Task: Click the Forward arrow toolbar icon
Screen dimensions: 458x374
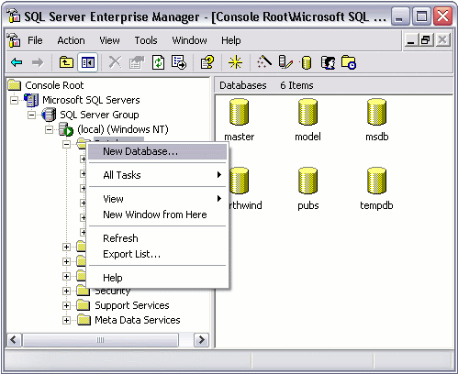Action: pos(38,62)
